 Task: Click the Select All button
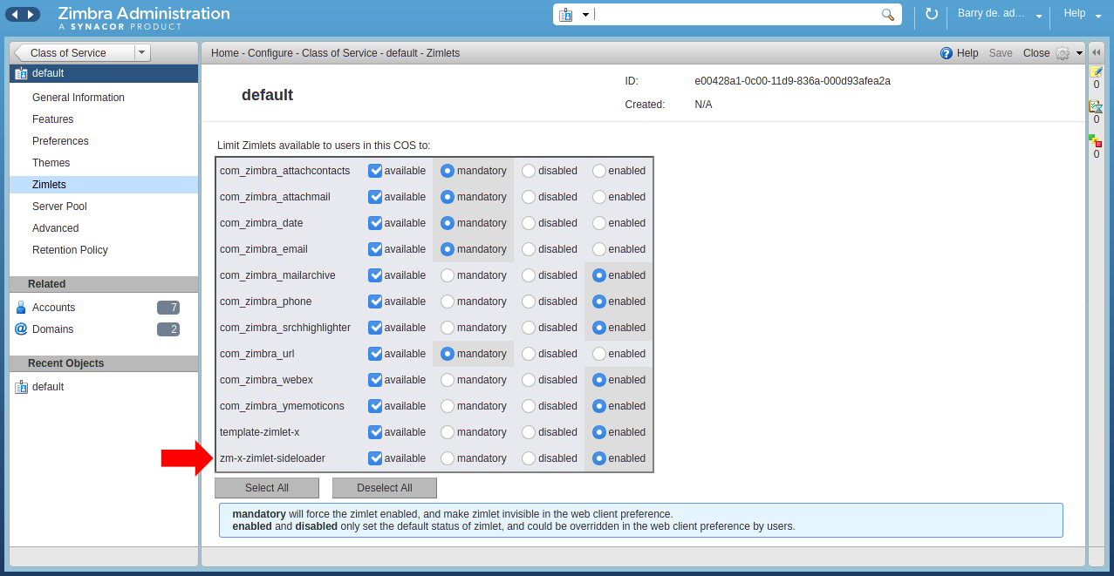coord(267,488)
